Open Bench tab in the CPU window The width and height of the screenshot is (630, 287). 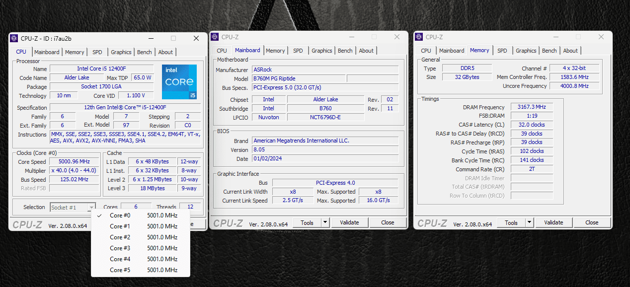tap(145, 52)
